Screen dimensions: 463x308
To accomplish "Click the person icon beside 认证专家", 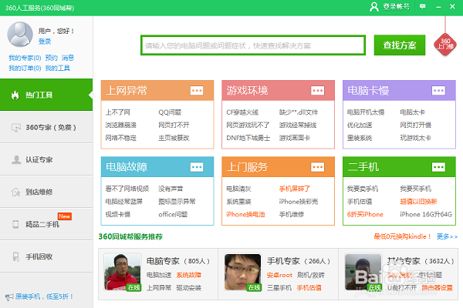I will 16,159.
